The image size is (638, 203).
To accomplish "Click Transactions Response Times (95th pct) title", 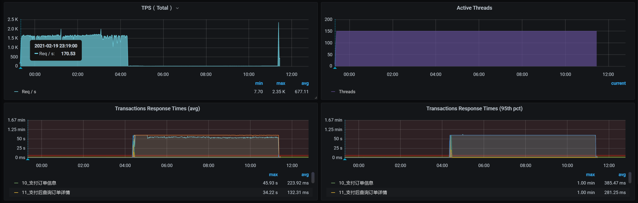I will tap(474, 109).
